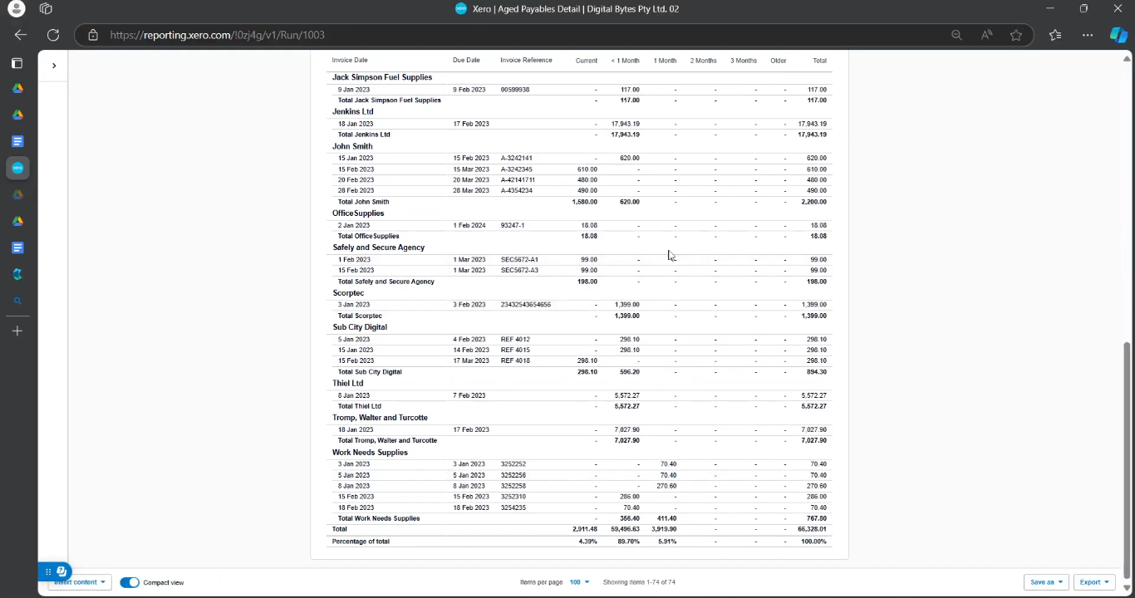Select the Safely and Secure Agency heading

(x=379, y=248)
